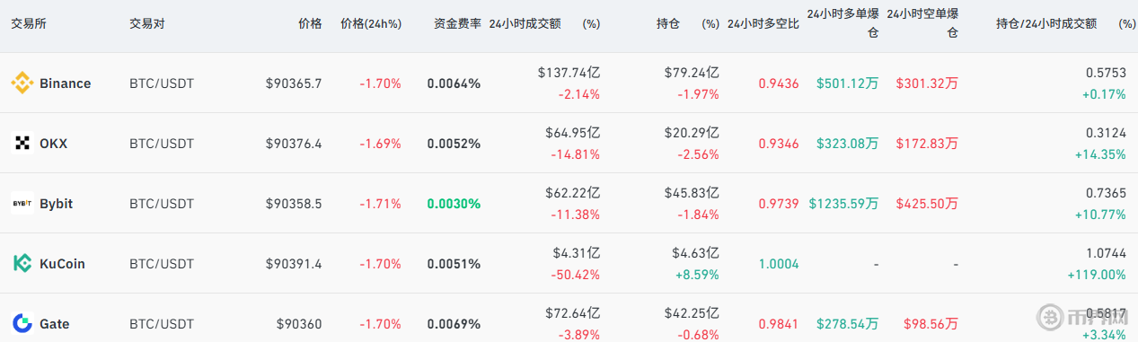Screen dimensions: 1138x342
Task: Click short liquidation $172.83万
Action: 927,144
